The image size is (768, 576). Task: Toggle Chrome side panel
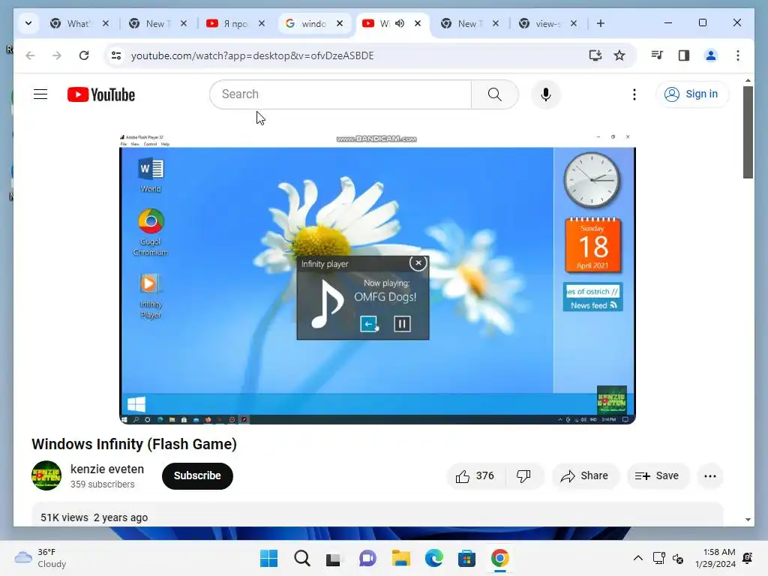tap(684, 55)
